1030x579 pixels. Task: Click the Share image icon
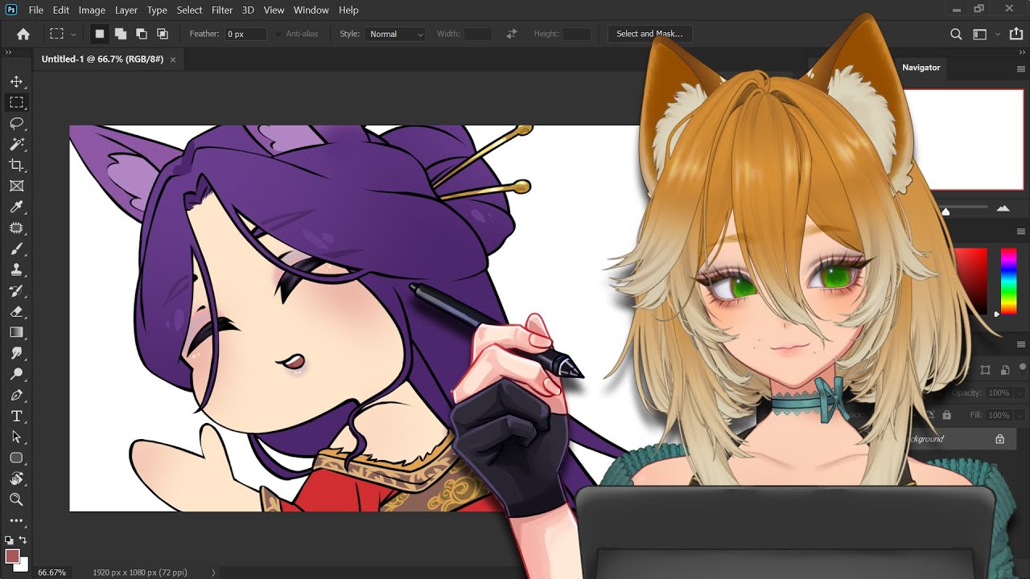1016,34
